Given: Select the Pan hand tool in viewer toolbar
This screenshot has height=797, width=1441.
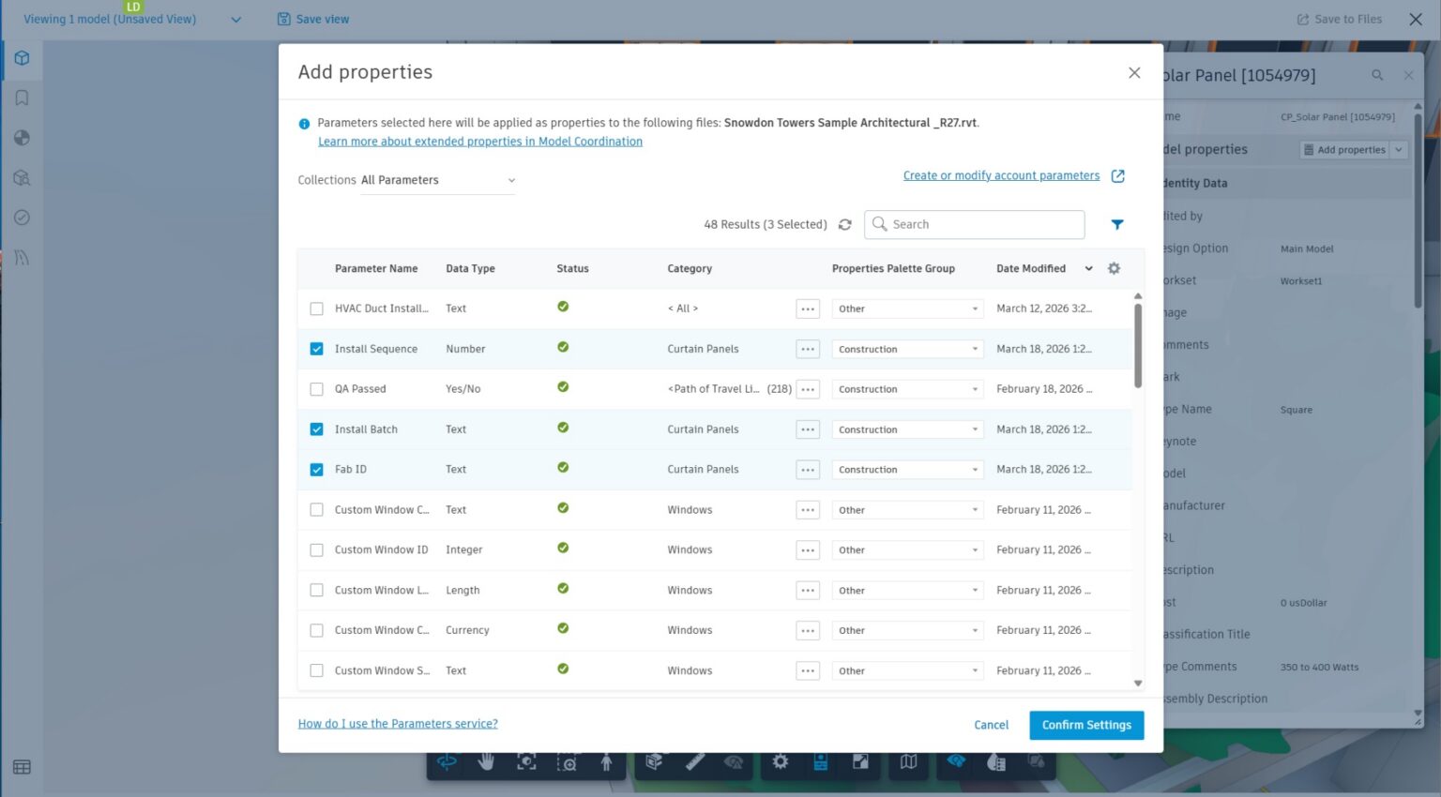Looking at the screenshot, I should tap(486, 761).
